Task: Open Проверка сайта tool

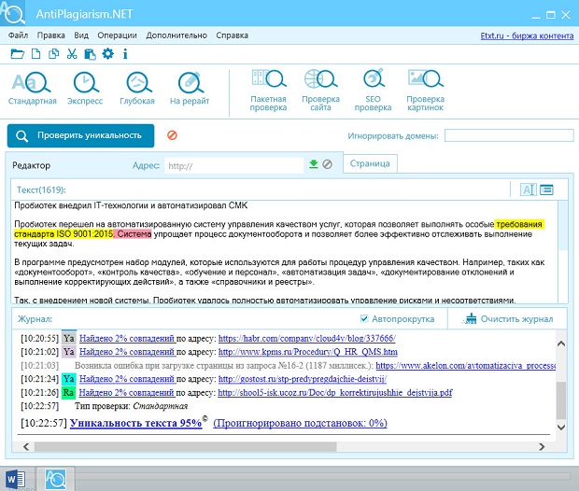Action: click(320, 91)
